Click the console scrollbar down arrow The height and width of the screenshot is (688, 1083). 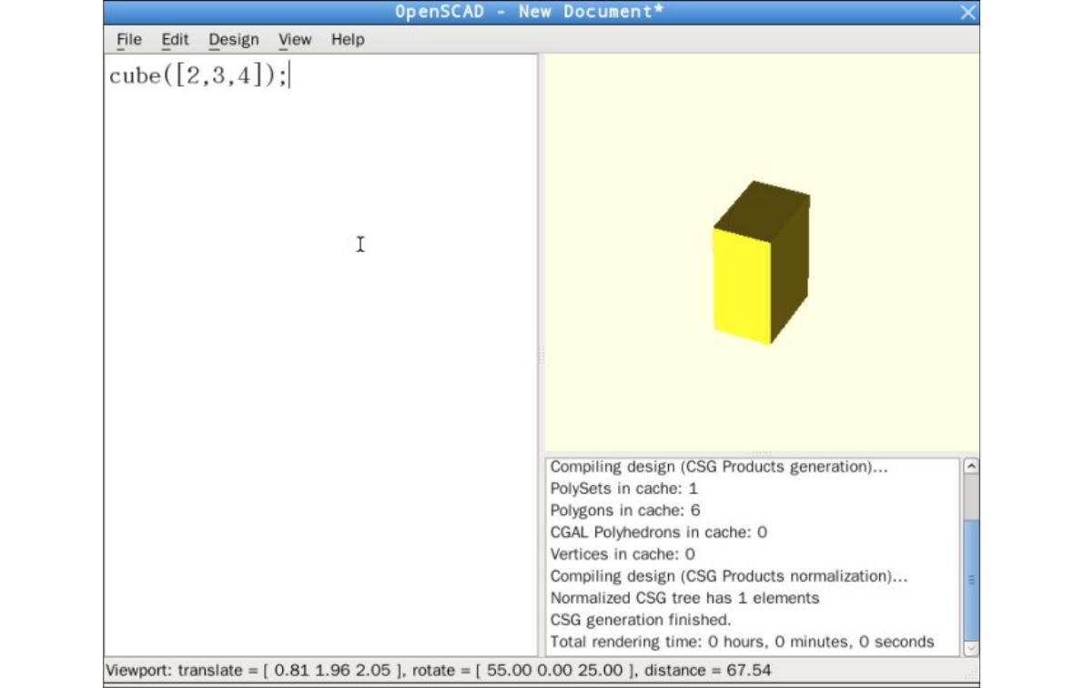click(x=971, y=648)
